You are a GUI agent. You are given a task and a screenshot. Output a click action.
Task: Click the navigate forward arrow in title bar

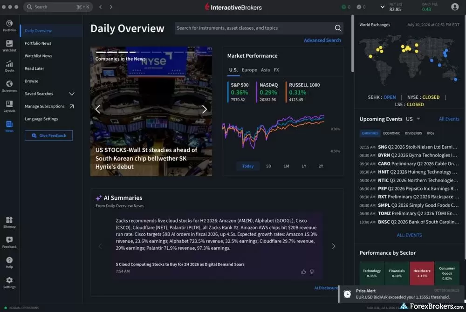pyautogui.click(x=111, y=7)
